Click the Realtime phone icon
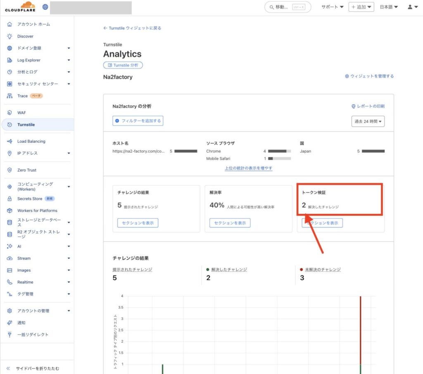The image size is (423, 374). pos(10,282)
